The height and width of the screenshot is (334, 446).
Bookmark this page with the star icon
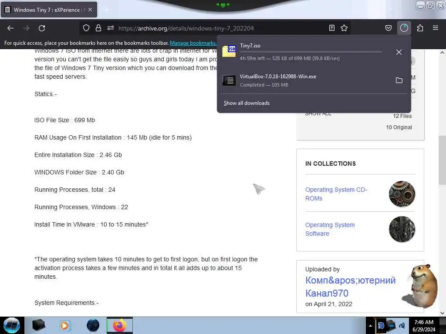pos(344,28)
